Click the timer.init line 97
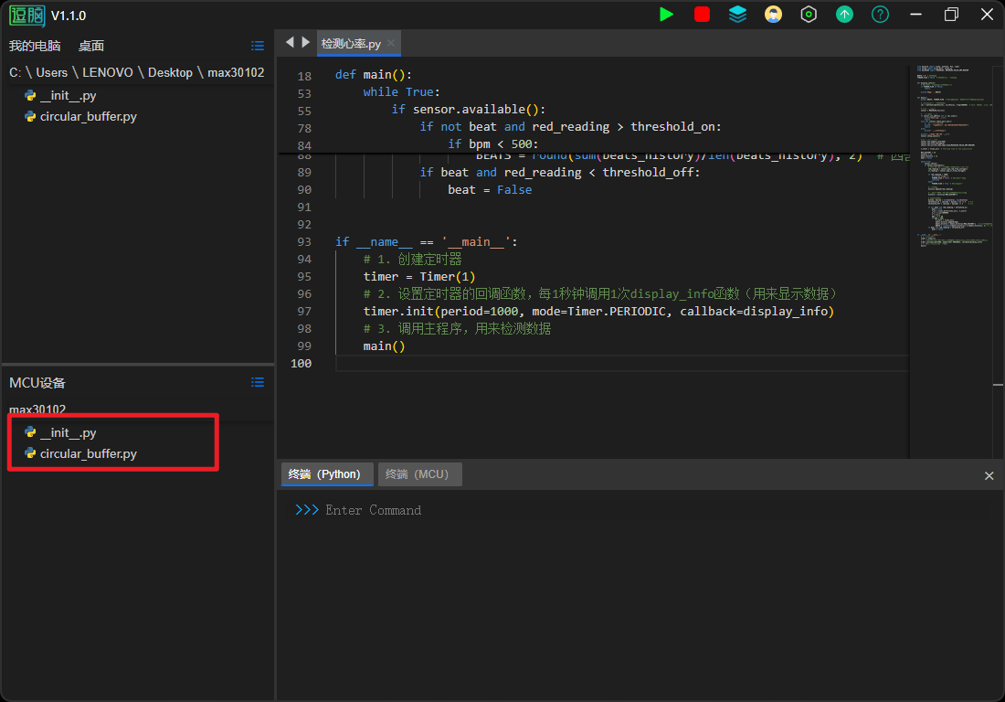 tap(598, 312)
